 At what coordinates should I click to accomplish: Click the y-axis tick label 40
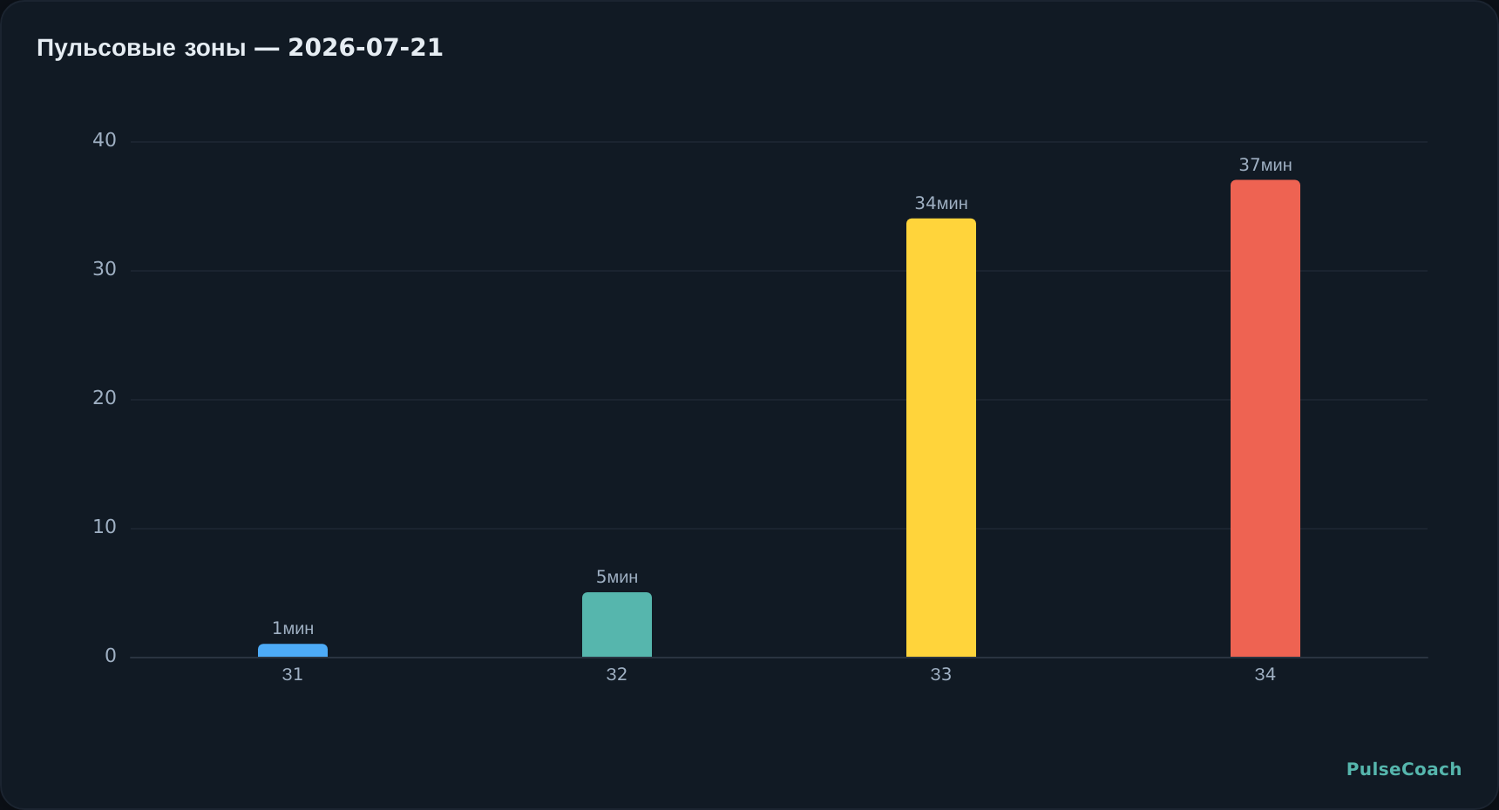tap(105, 140)
